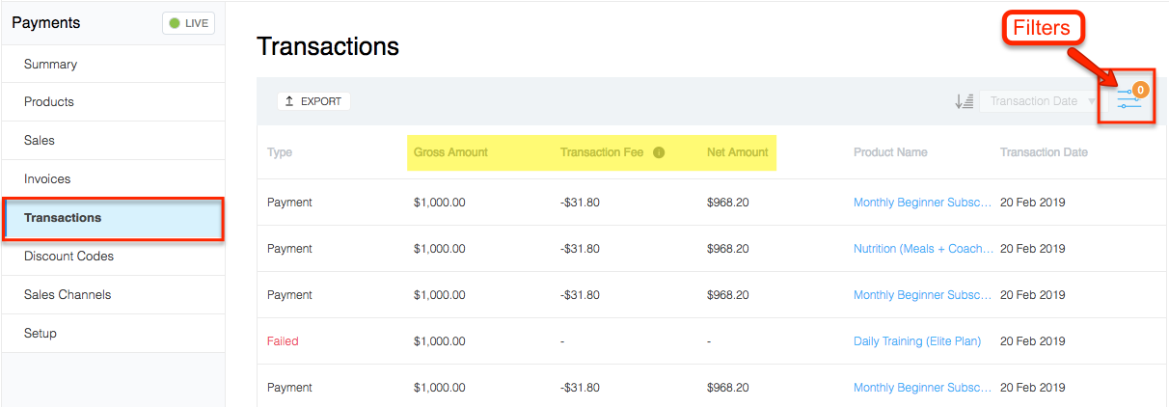Click the sort order icon
The height and width of the screenshot is (407, 1169).
point(964,101)
